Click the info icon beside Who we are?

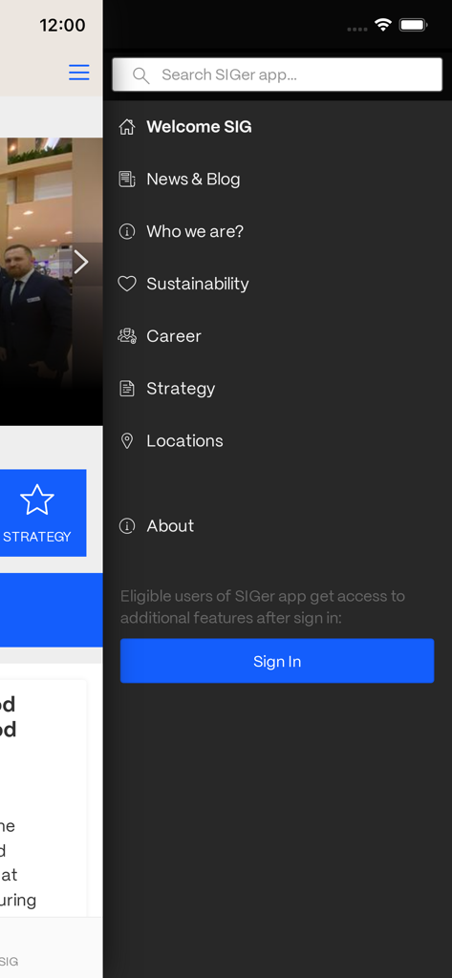point(127,232)
